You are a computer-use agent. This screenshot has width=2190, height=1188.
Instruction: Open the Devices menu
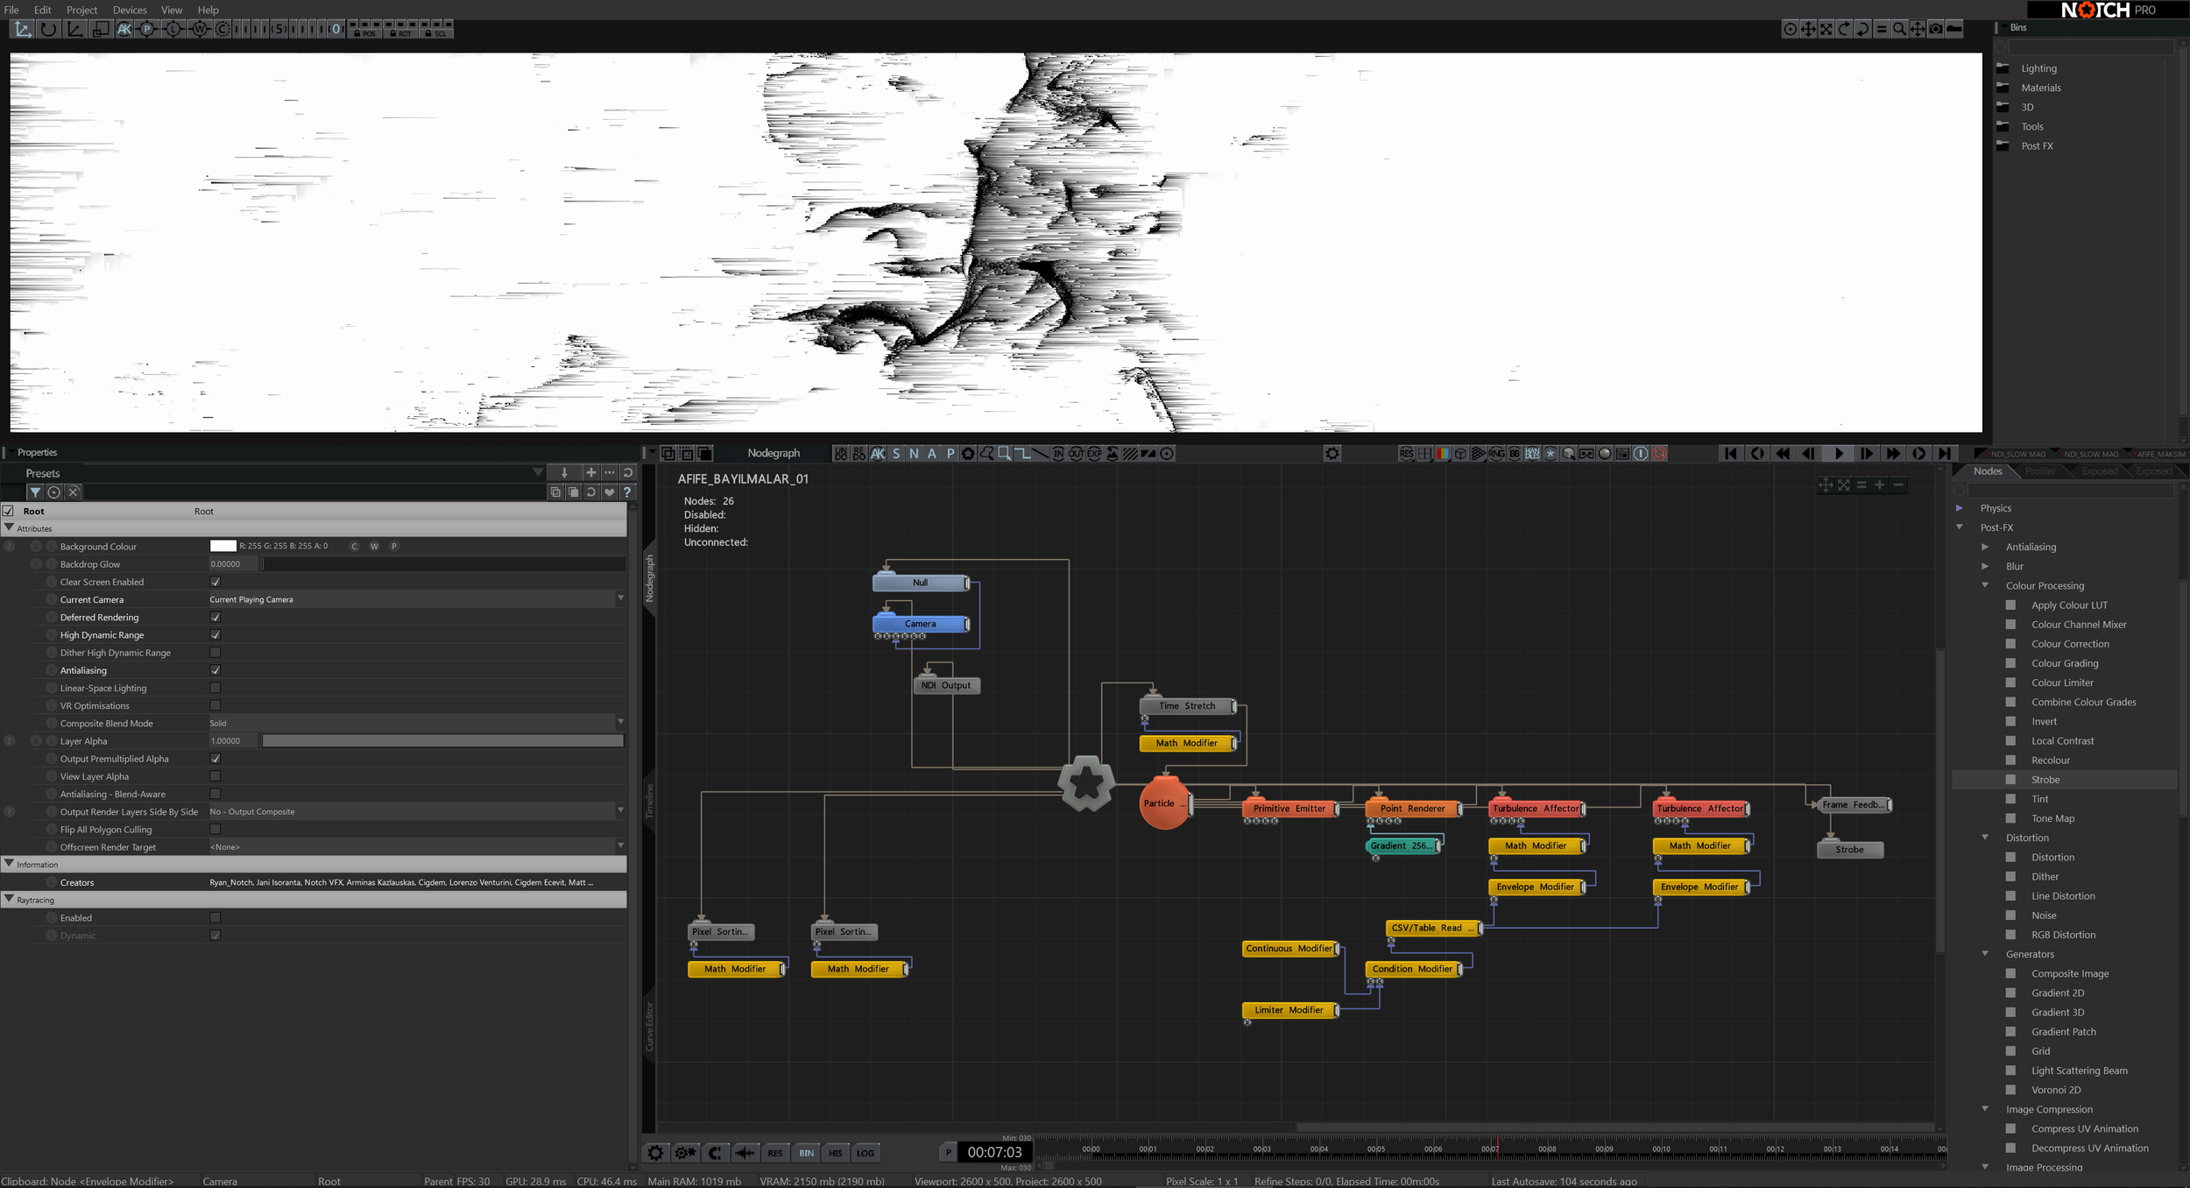(130, 10)
